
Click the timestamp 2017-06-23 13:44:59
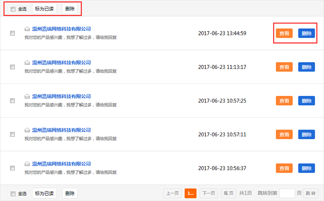click(222, 33)
